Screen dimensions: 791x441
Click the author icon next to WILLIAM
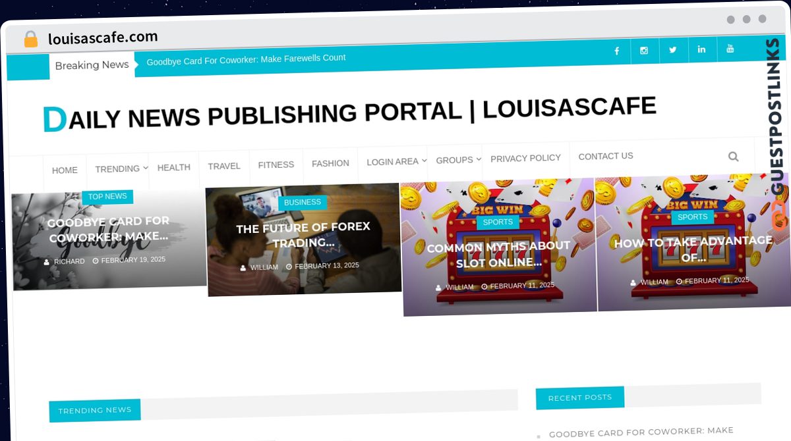(244, 267)
